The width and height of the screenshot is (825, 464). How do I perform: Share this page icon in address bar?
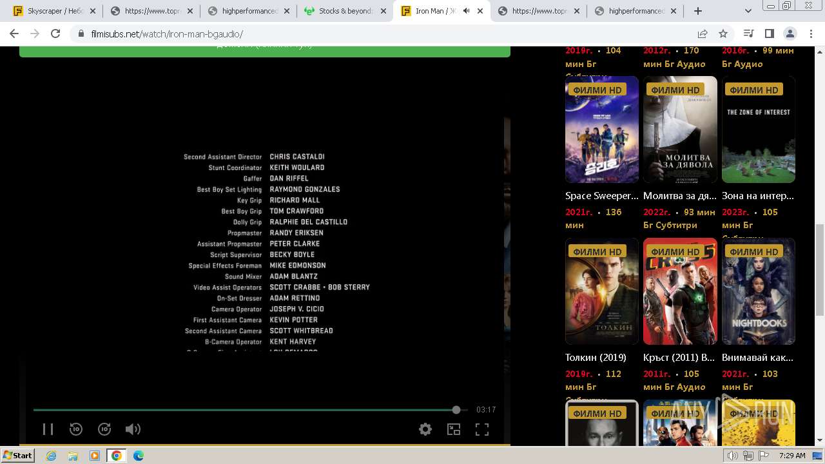pos(703,34)
